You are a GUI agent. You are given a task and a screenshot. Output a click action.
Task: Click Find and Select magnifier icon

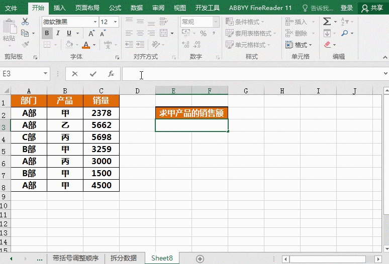click(x=344, y=33)
